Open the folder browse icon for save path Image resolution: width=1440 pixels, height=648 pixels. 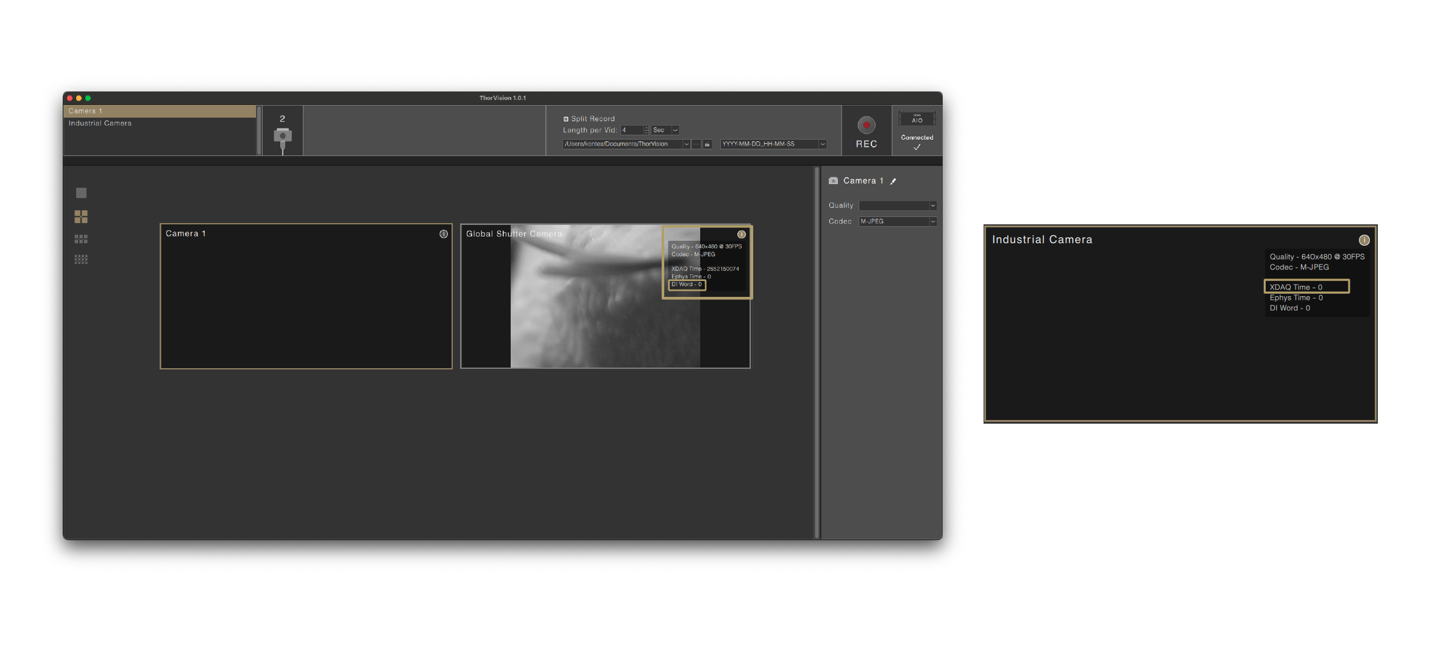[706, 144]
